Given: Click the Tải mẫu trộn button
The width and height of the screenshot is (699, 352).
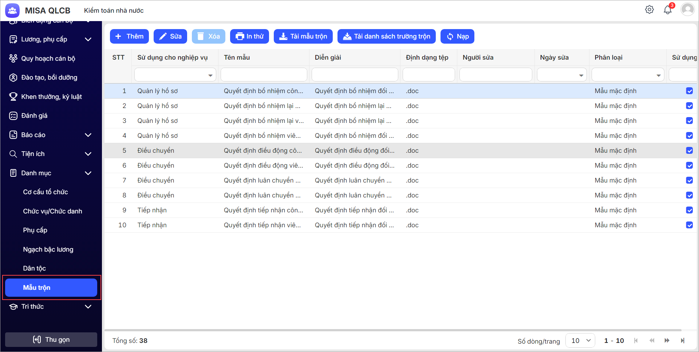Looking at the screenshot, I should [x=303, y=36].
